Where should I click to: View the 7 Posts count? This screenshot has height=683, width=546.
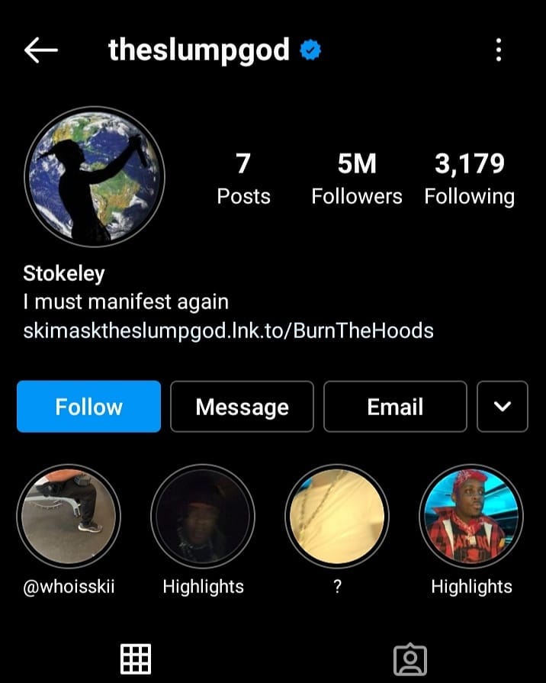(x=243, y=178)
